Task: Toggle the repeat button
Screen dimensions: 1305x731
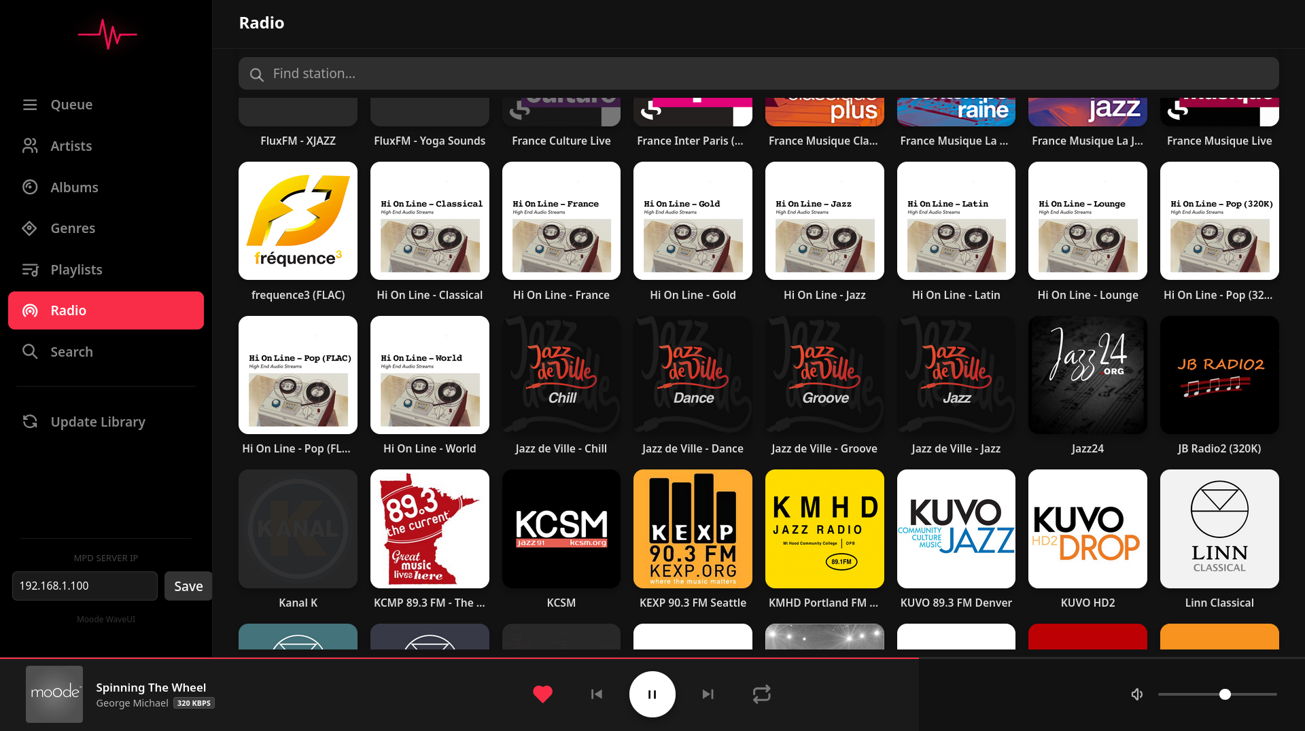Action: (761, 694)
